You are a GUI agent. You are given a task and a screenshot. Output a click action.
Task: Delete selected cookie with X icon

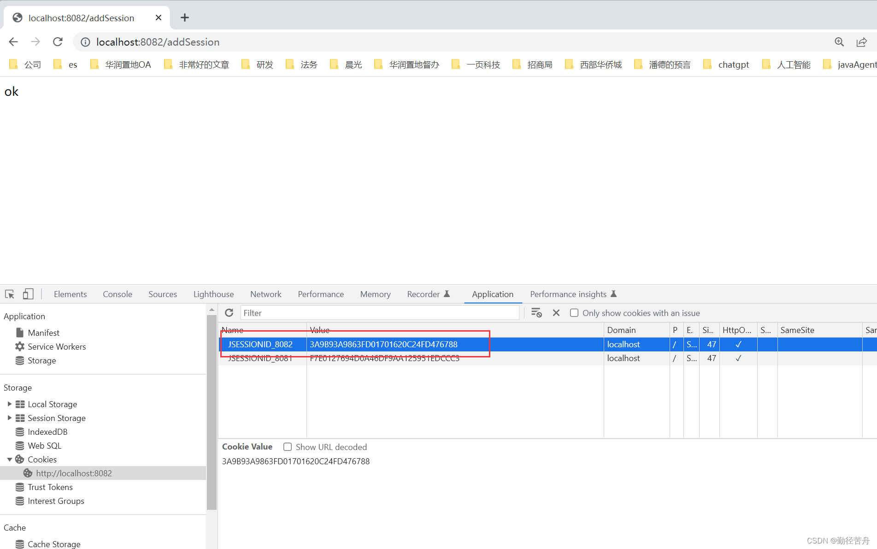point(556,313)
